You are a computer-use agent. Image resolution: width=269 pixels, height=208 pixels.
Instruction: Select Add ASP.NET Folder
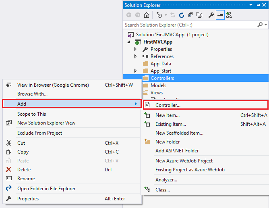point(205,151)
